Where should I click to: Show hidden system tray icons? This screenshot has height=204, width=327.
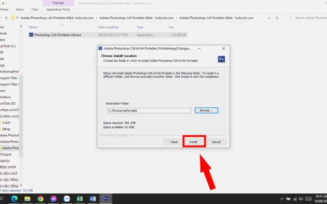[282, 199]
